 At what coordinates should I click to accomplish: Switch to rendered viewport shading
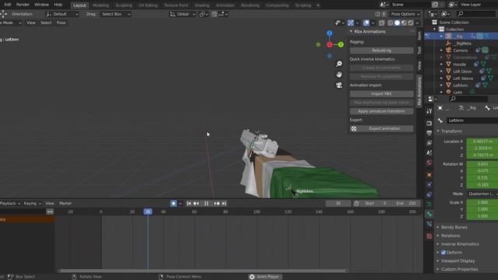(x=410, y=23)
